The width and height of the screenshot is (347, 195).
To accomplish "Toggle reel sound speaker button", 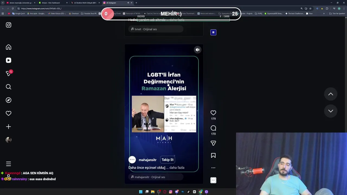I will [198, 50].
